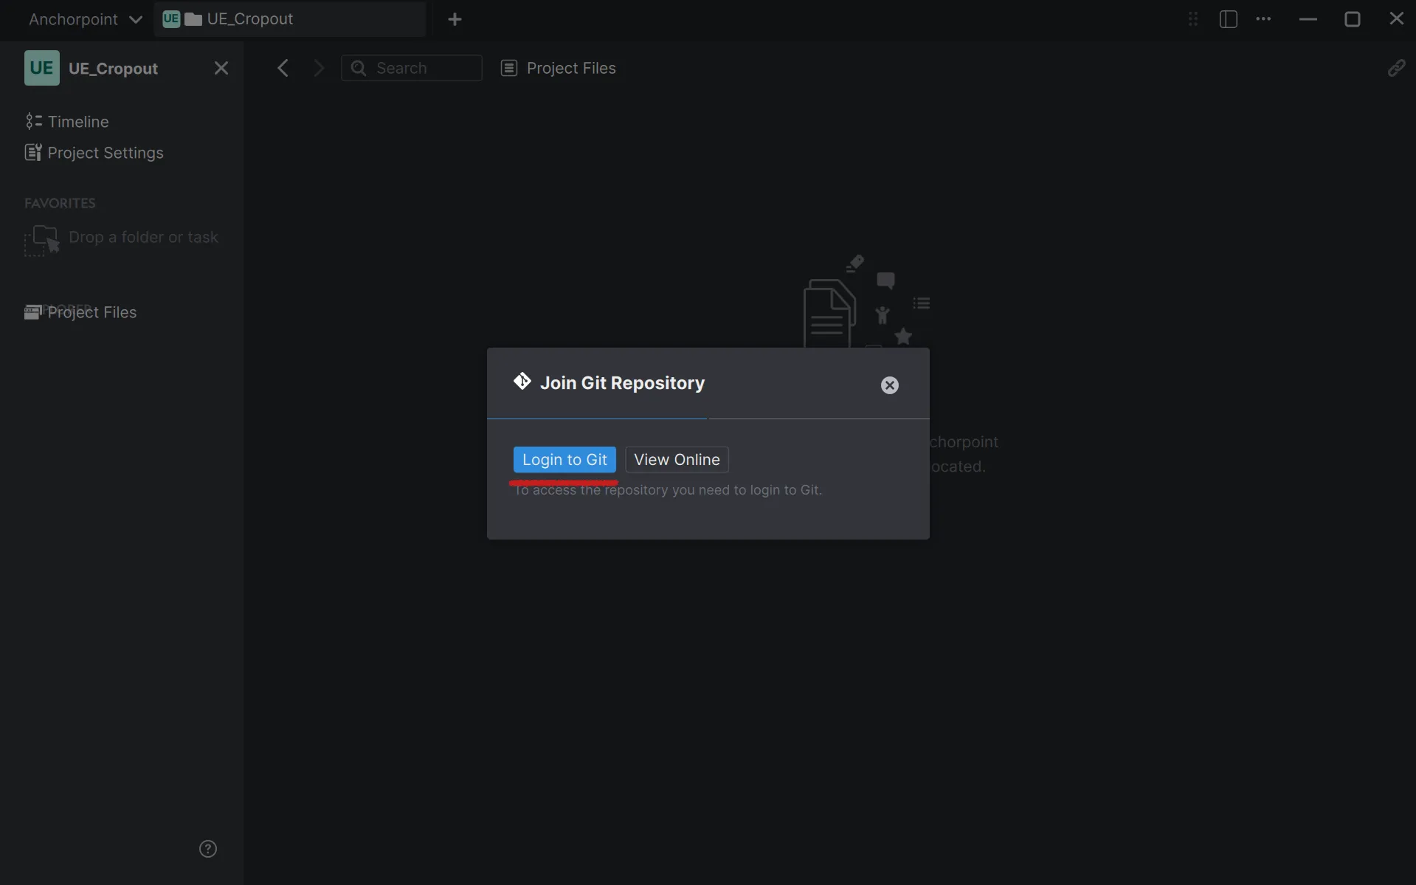Open Project Settings in sidebar
Viewport: 1416px width, 885px height.
click(94, 153)
